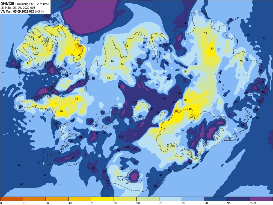Click the dark orange 0–10 legend swatch
Image resolution: width=273 pixels, height=205 pixels.
[11, 199]
